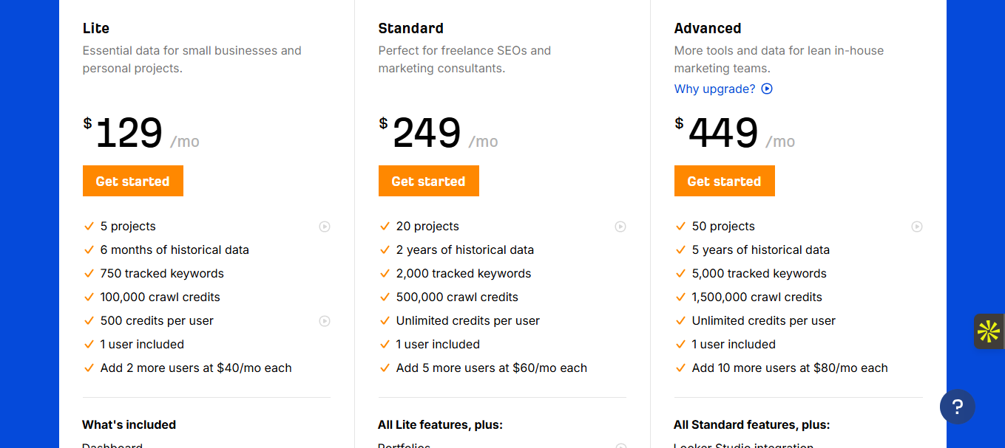Click the "All Lite features, plus:" heading
Screen dimensions: 1005x448
pyautogui.click(x=441, y=425)
